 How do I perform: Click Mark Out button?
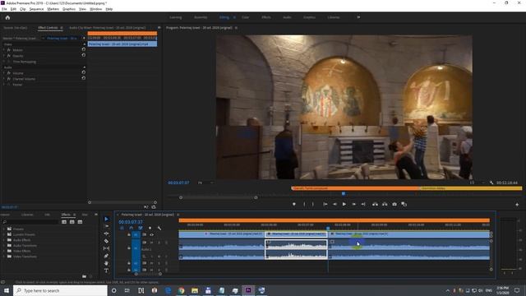pyautogui.click(x=312, y=204)
